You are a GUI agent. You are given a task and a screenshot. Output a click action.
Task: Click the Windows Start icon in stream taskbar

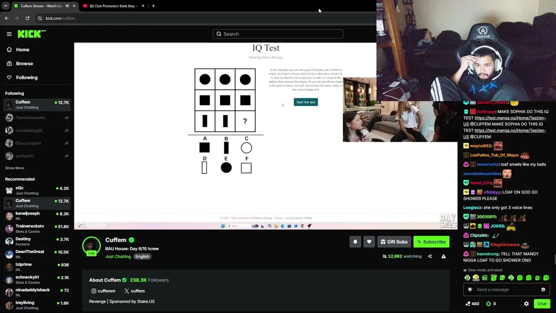coord(223,226)
